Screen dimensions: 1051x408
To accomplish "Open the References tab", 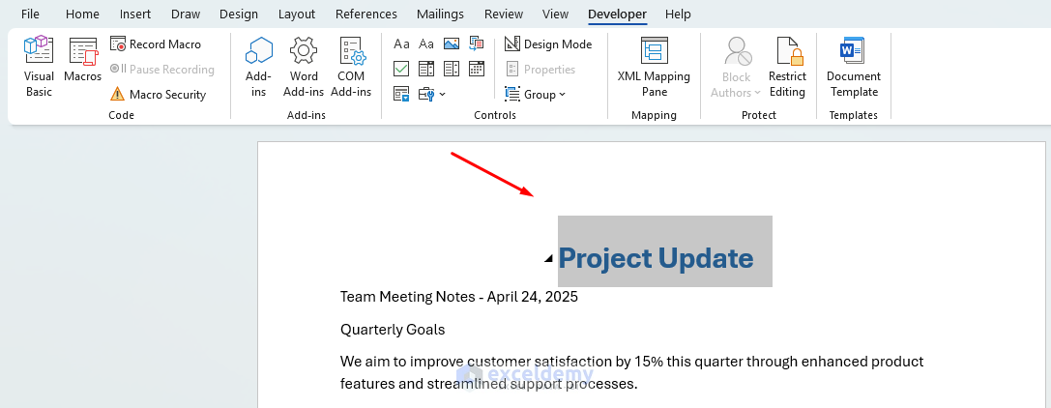I will click(x=366, y=15).
